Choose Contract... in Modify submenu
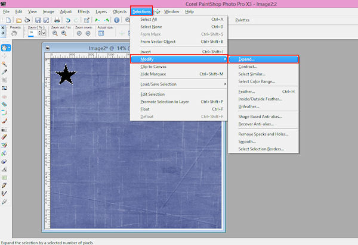The image size is (358, 245). (263, 67)
